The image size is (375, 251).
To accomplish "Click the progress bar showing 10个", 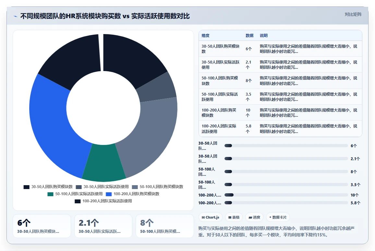I will (x=286, y=195).
